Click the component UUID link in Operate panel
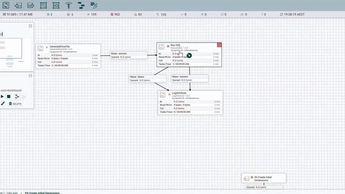Screen dimensions: 345x194 pos(11,91)
